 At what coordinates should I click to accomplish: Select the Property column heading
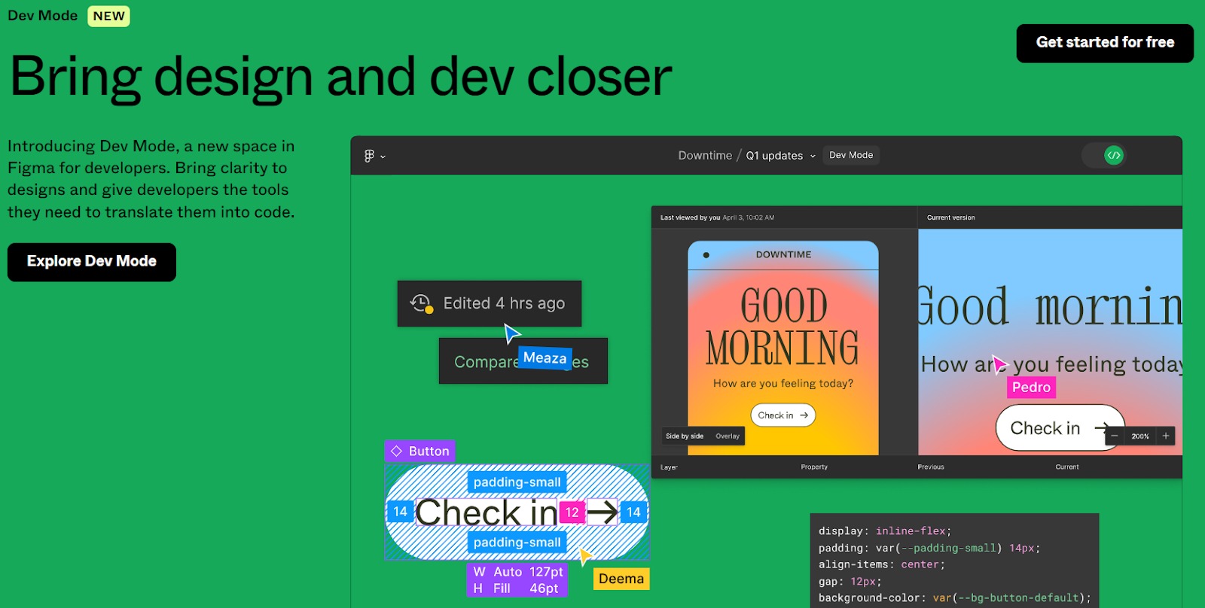click(814, 467)
